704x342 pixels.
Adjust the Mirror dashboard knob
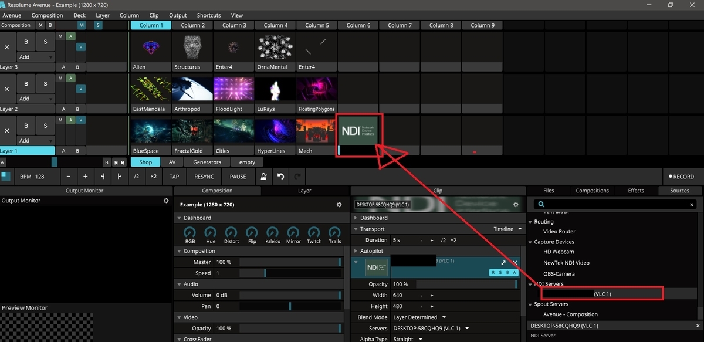(293, 232)
